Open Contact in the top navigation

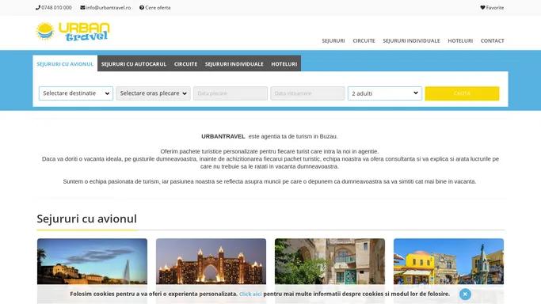click(x=493, y=40)
